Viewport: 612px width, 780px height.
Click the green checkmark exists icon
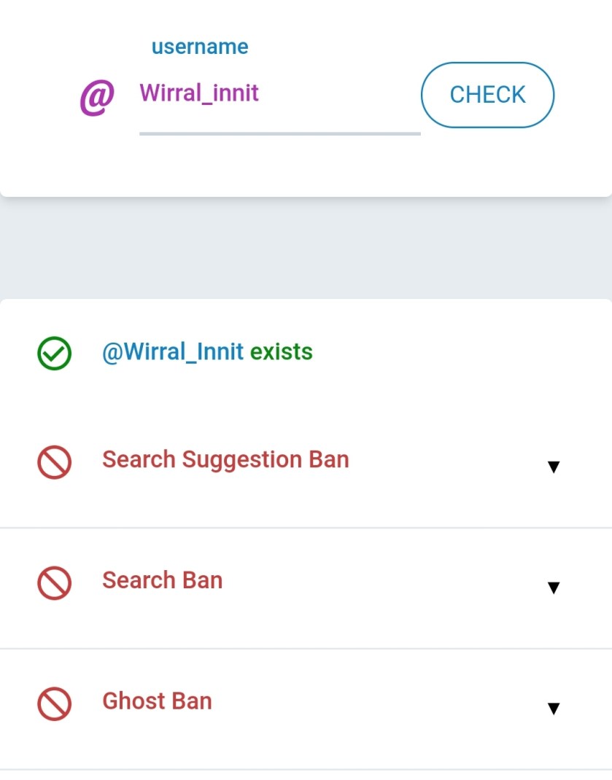pos(54,354)
